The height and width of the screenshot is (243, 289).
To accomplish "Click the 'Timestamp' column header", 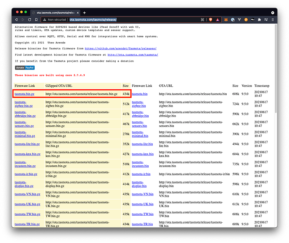I will tap(262, 86).
